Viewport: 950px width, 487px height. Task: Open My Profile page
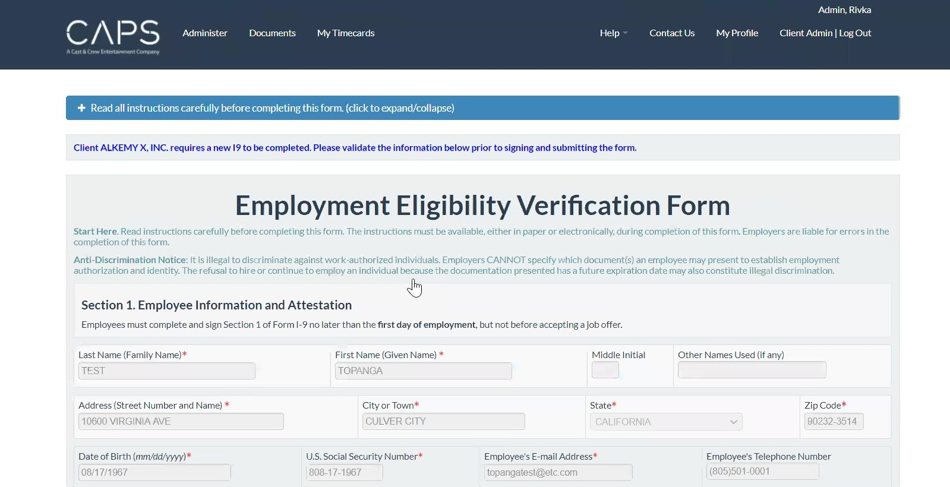pos(737,33)
